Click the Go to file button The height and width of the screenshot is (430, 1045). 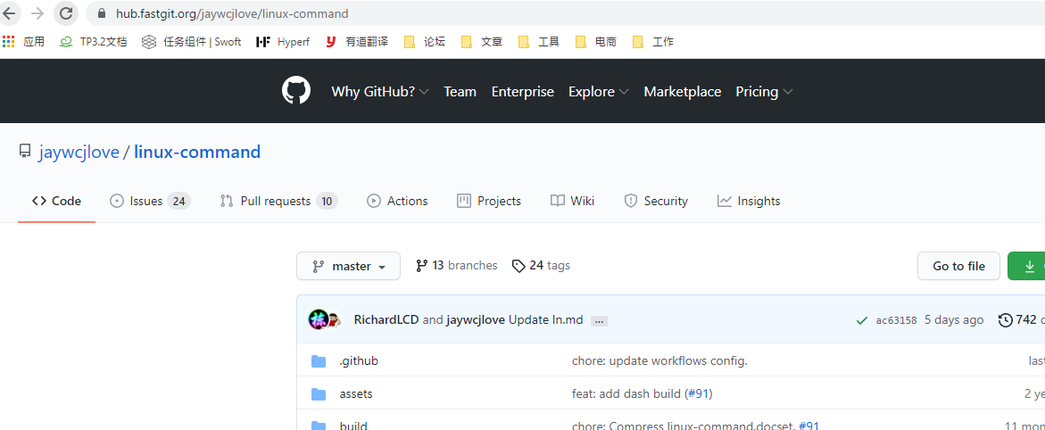coord(958,266)
